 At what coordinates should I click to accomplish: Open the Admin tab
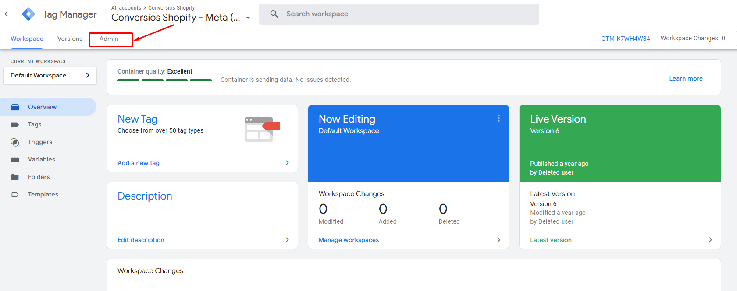[x=109, y=39]
